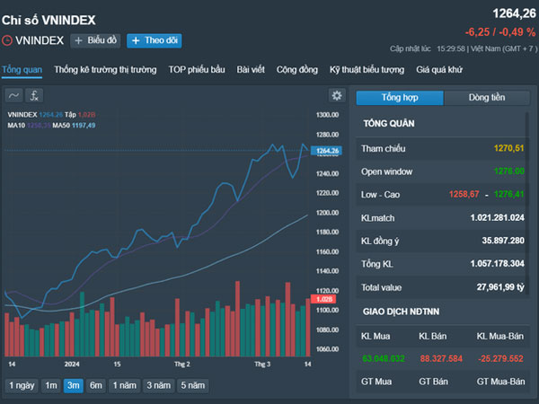Select the Tổng hợp panel tab
The width and height of the screenshot is (539, 404).
pos(400,98)
